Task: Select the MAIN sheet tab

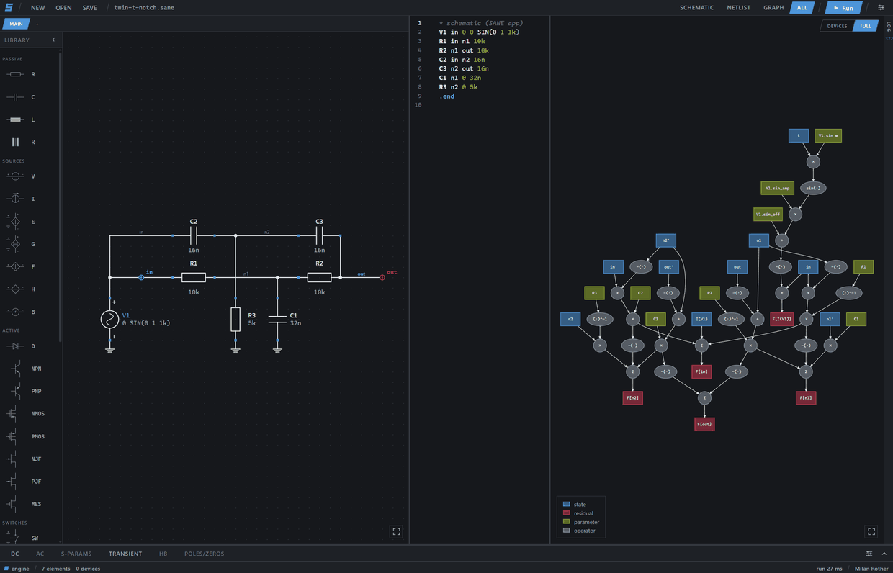Action: 16,24
